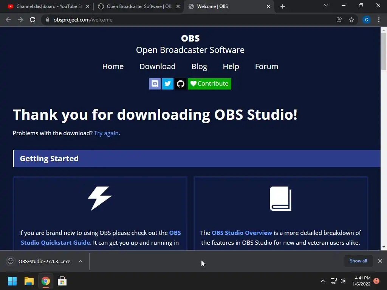Close the downloads bar

[380, 261]
